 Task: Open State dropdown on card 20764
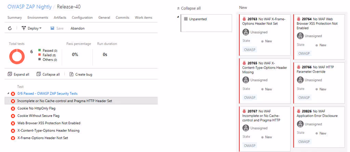(321, 45)
